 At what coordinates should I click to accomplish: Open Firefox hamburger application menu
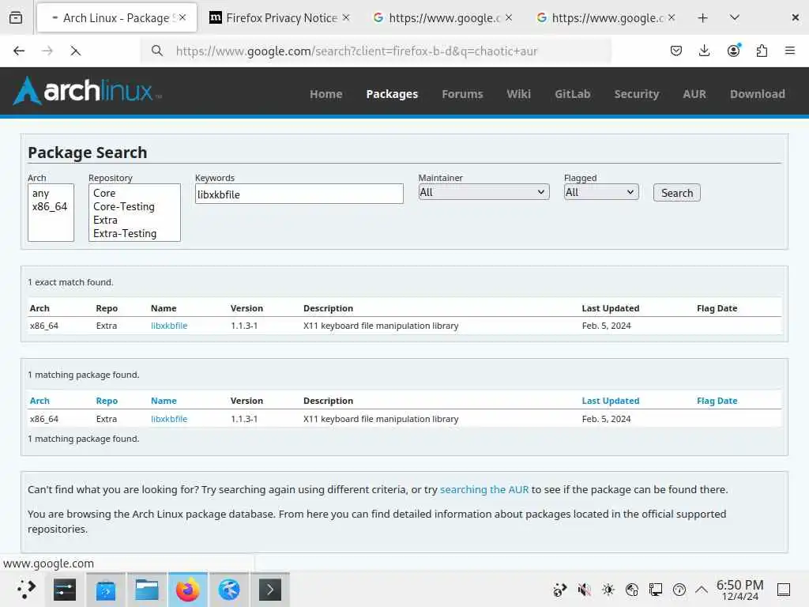(x=790, y=51)
